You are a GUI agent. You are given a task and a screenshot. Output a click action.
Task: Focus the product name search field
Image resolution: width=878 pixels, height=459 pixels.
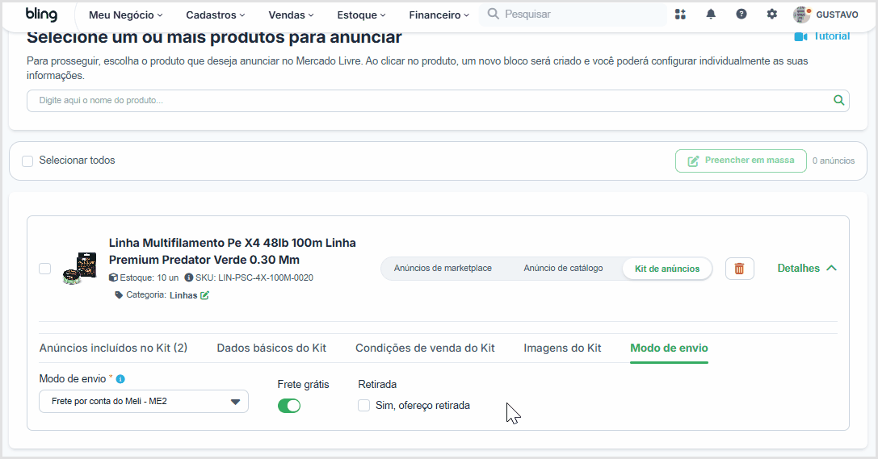coord(438,101)
